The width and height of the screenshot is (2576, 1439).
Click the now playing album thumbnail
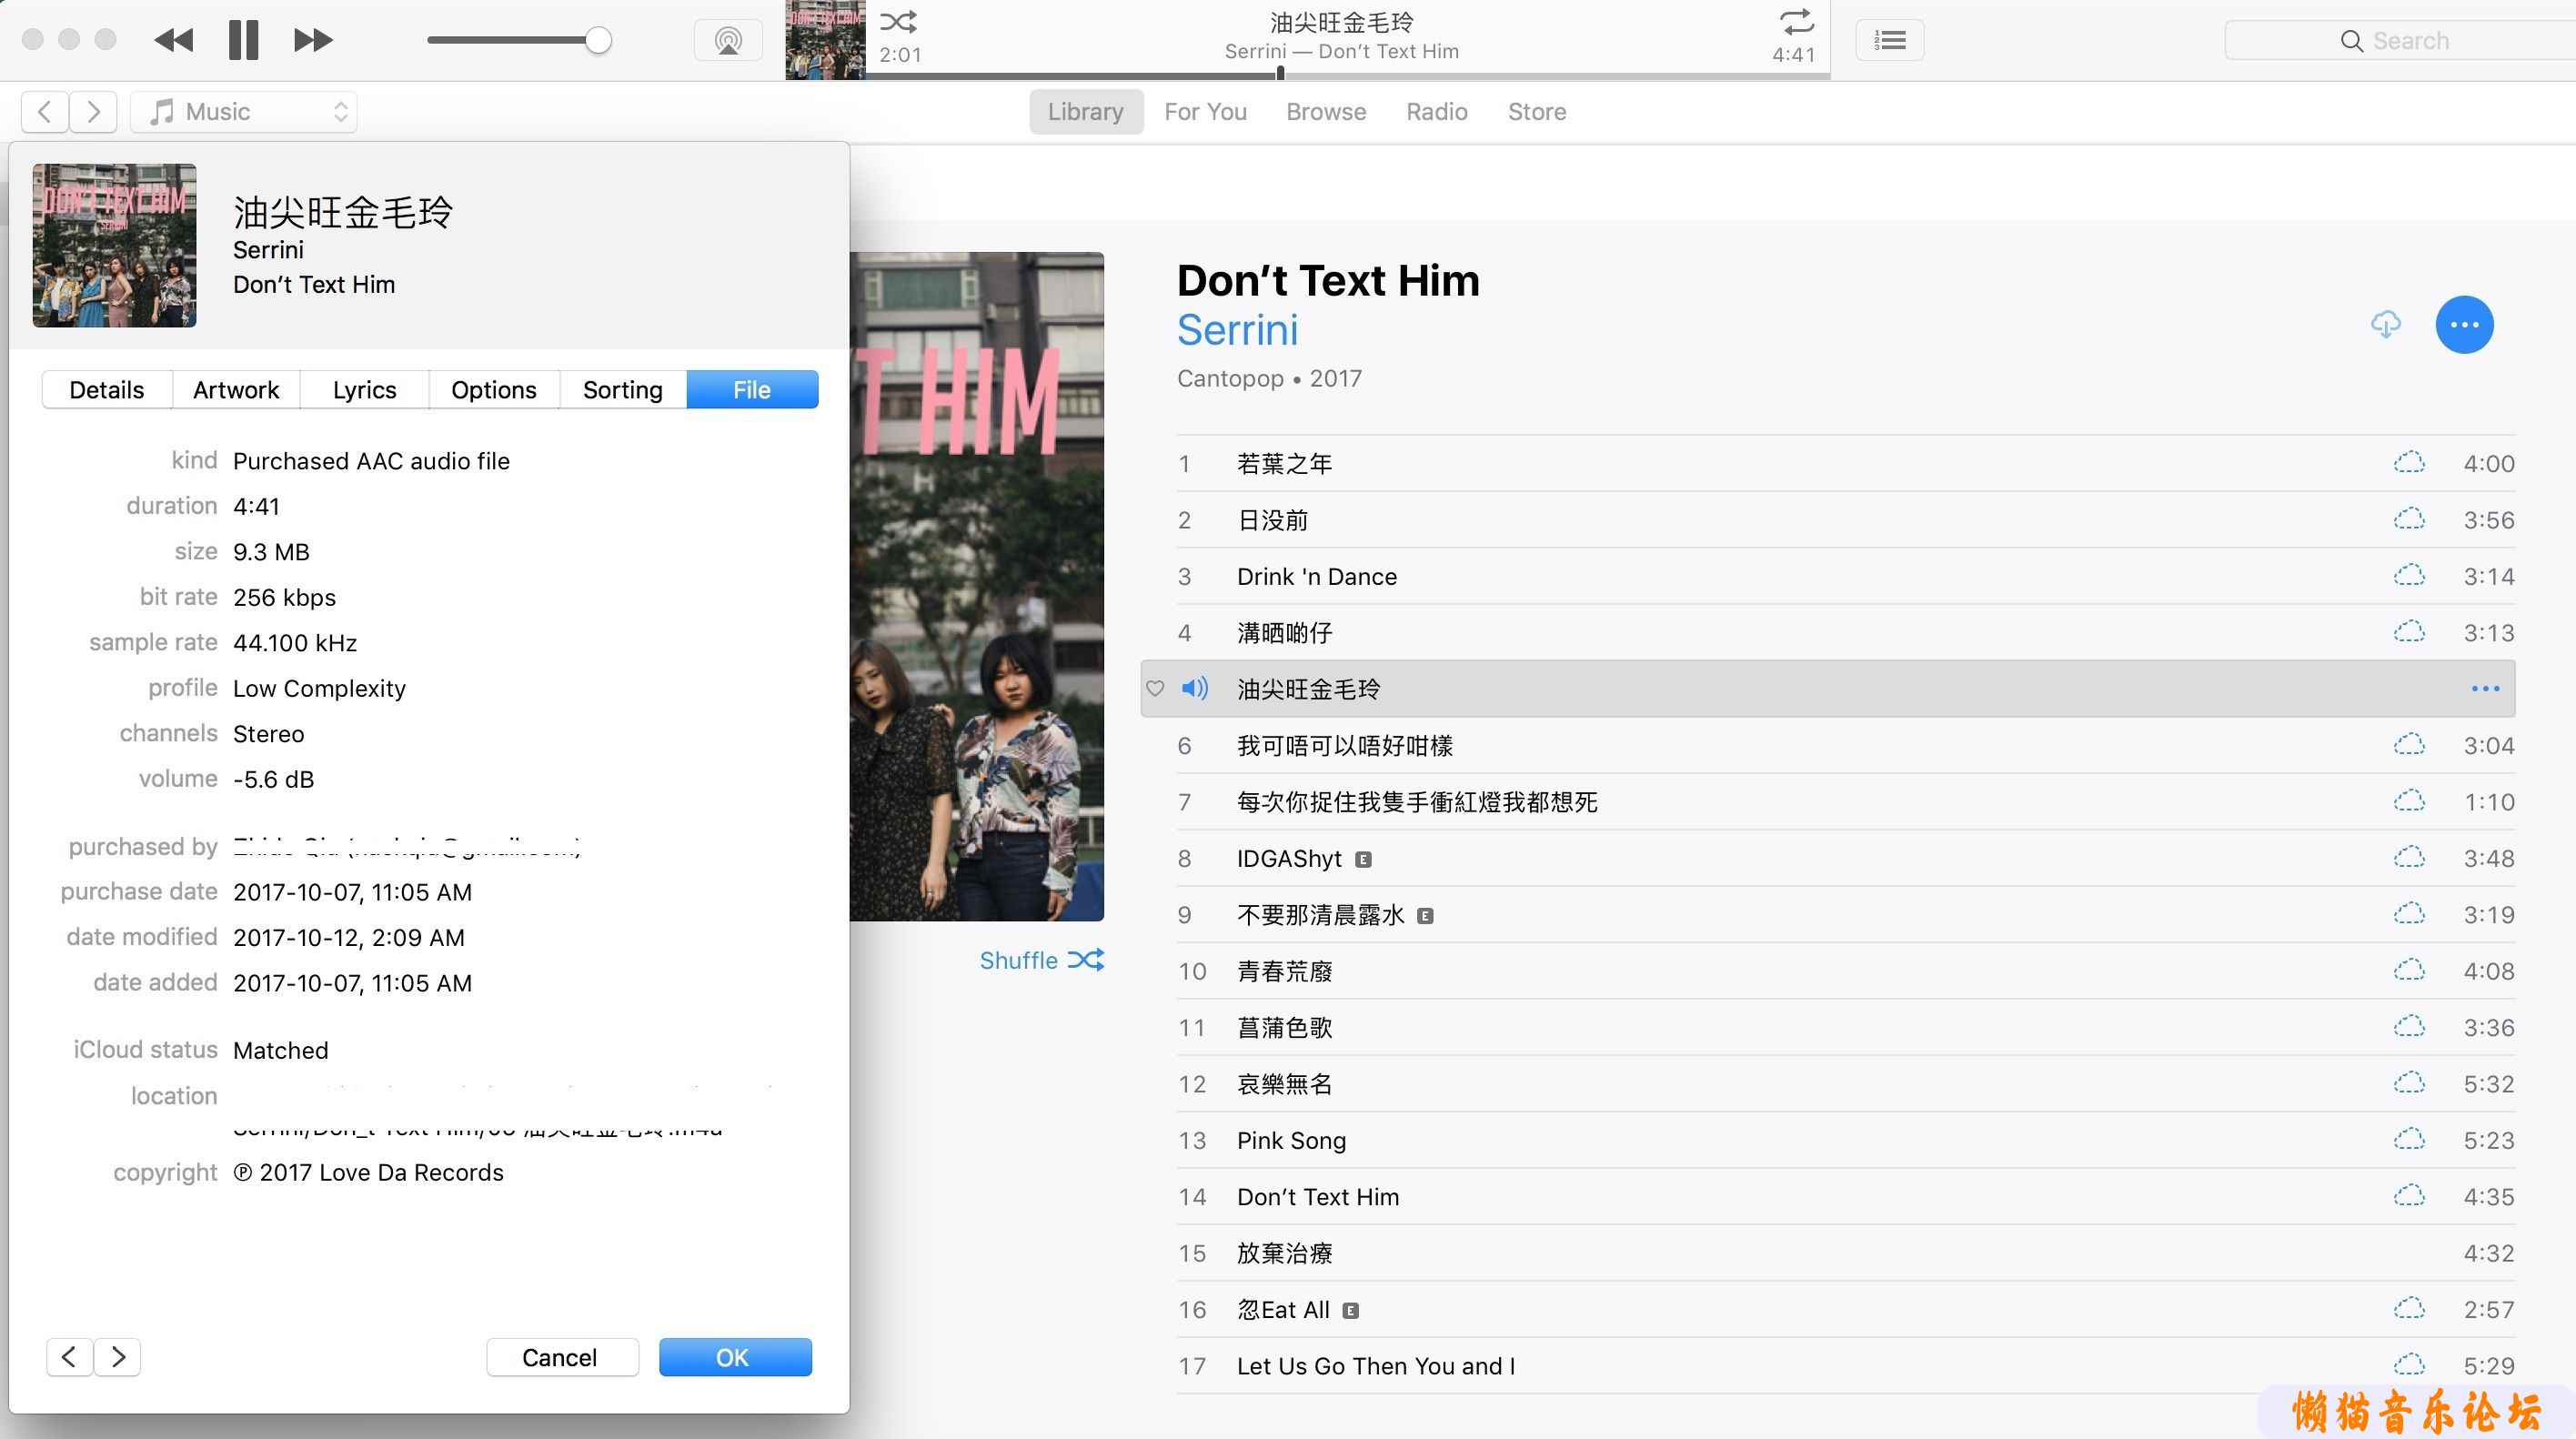click(825, 40)
